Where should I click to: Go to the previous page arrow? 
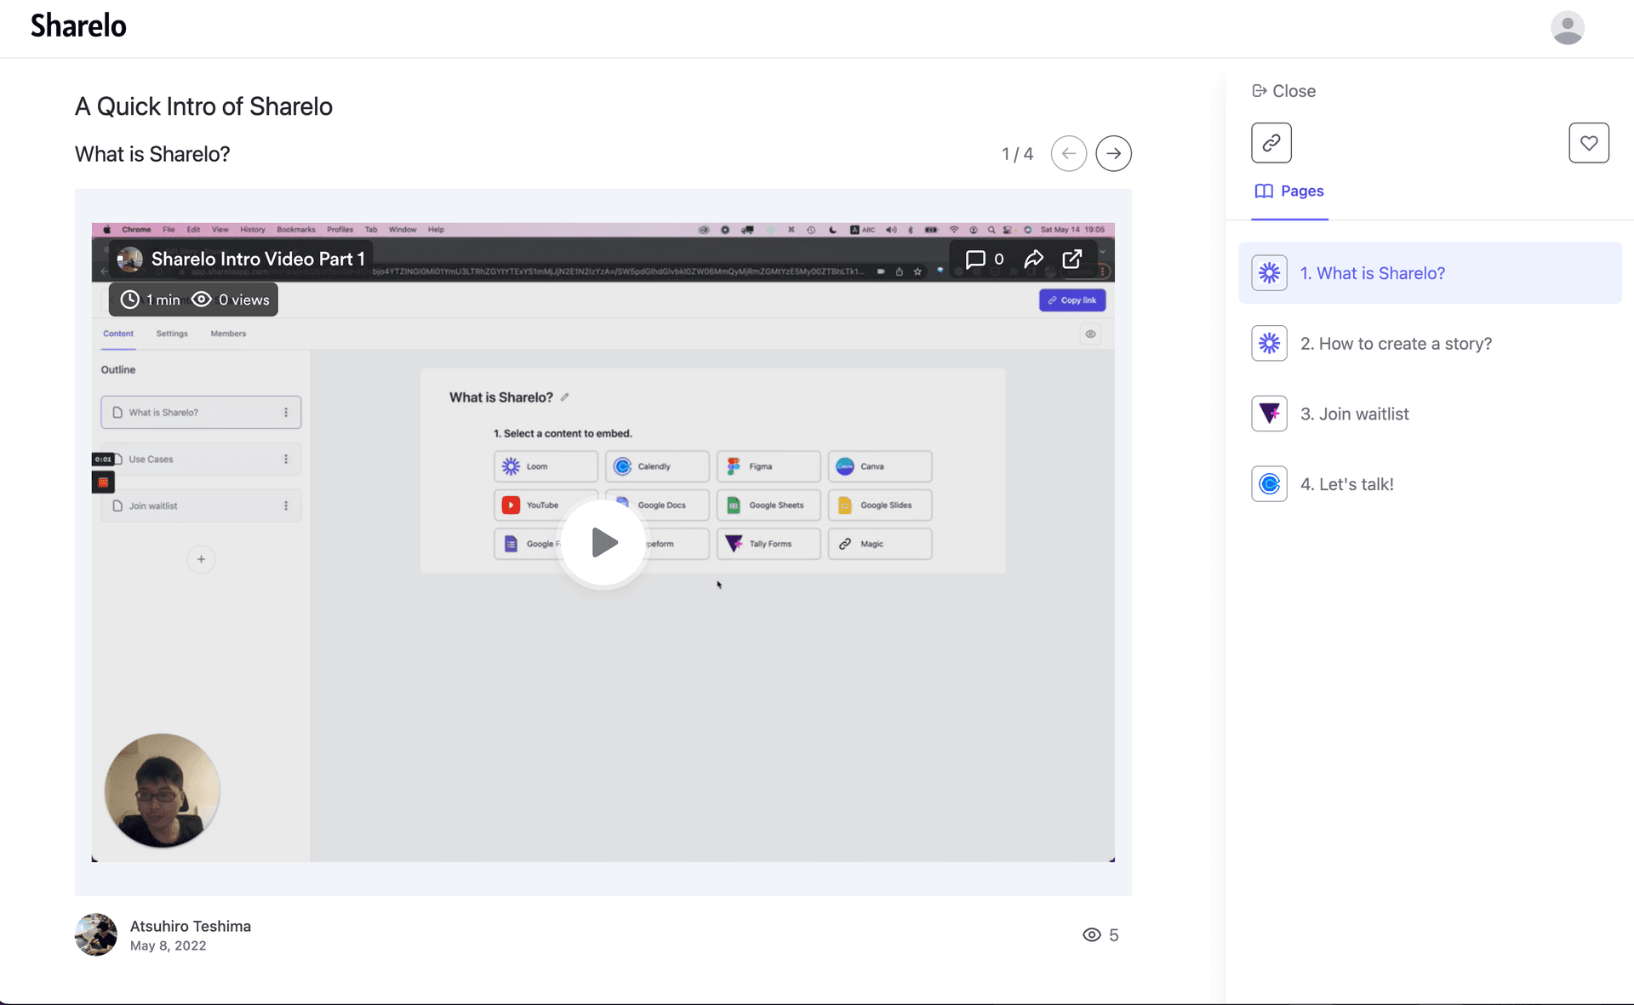pos(1069,154)
